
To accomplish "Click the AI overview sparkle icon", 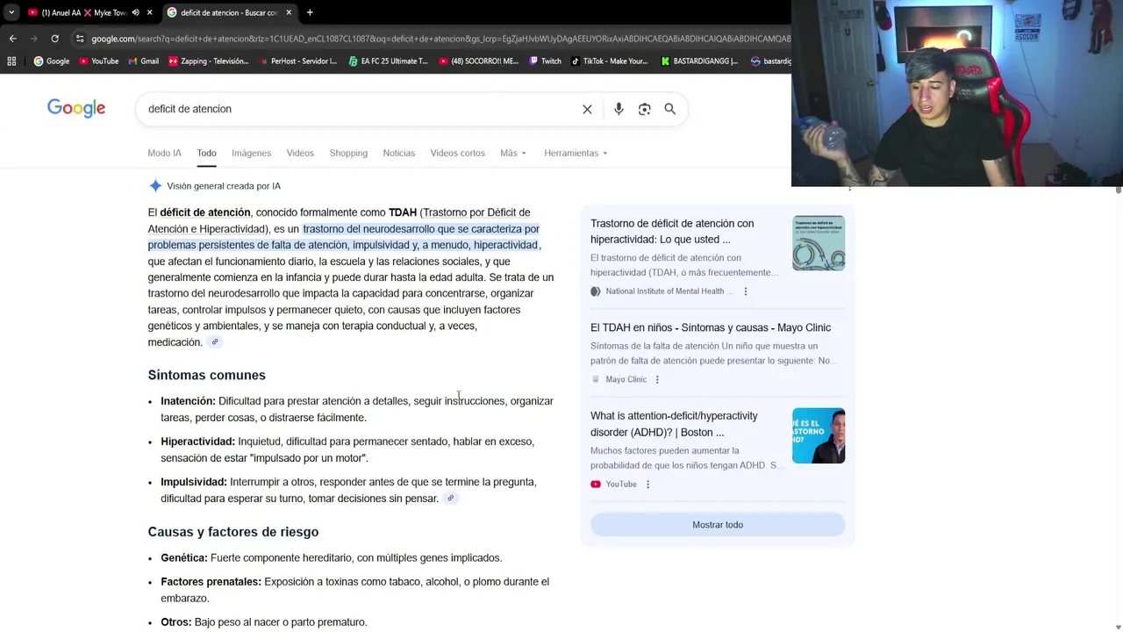I will pyautogui.click(x=155, y=186).
